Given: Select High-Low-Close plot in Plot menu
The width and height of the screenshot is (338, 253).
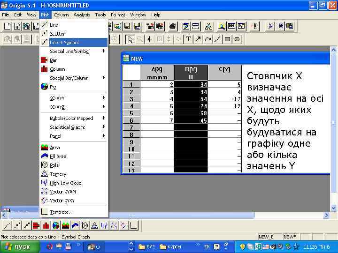Looking at the screenshot, I should tap(74, 183).
